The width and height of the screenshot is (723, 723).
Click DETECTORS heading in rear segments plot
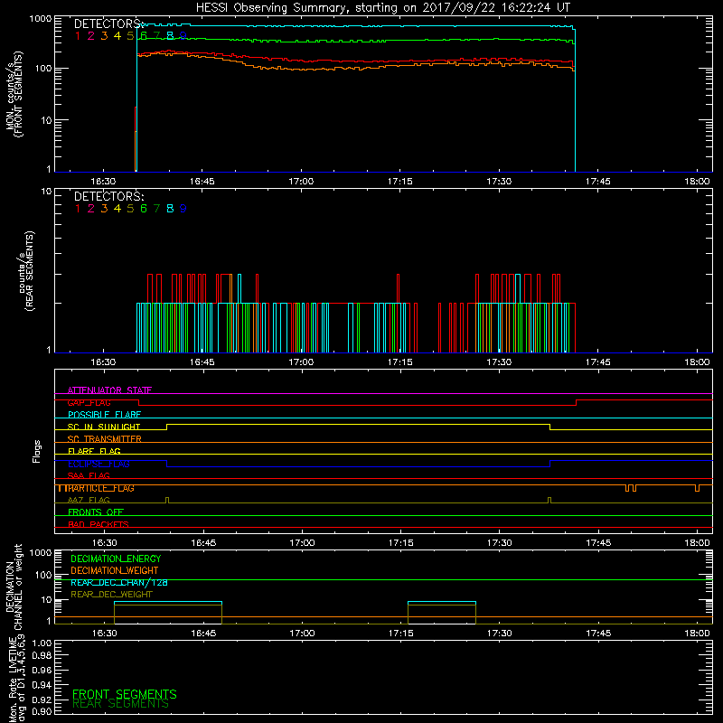(108, 197)
